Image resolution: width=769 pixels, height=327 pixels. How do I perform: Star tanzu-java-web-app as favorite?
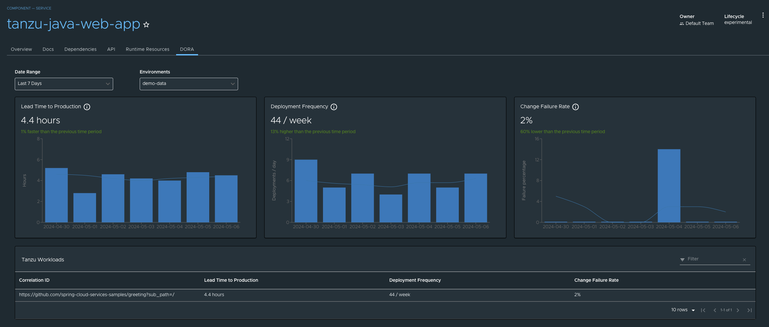tap(146, 25)
